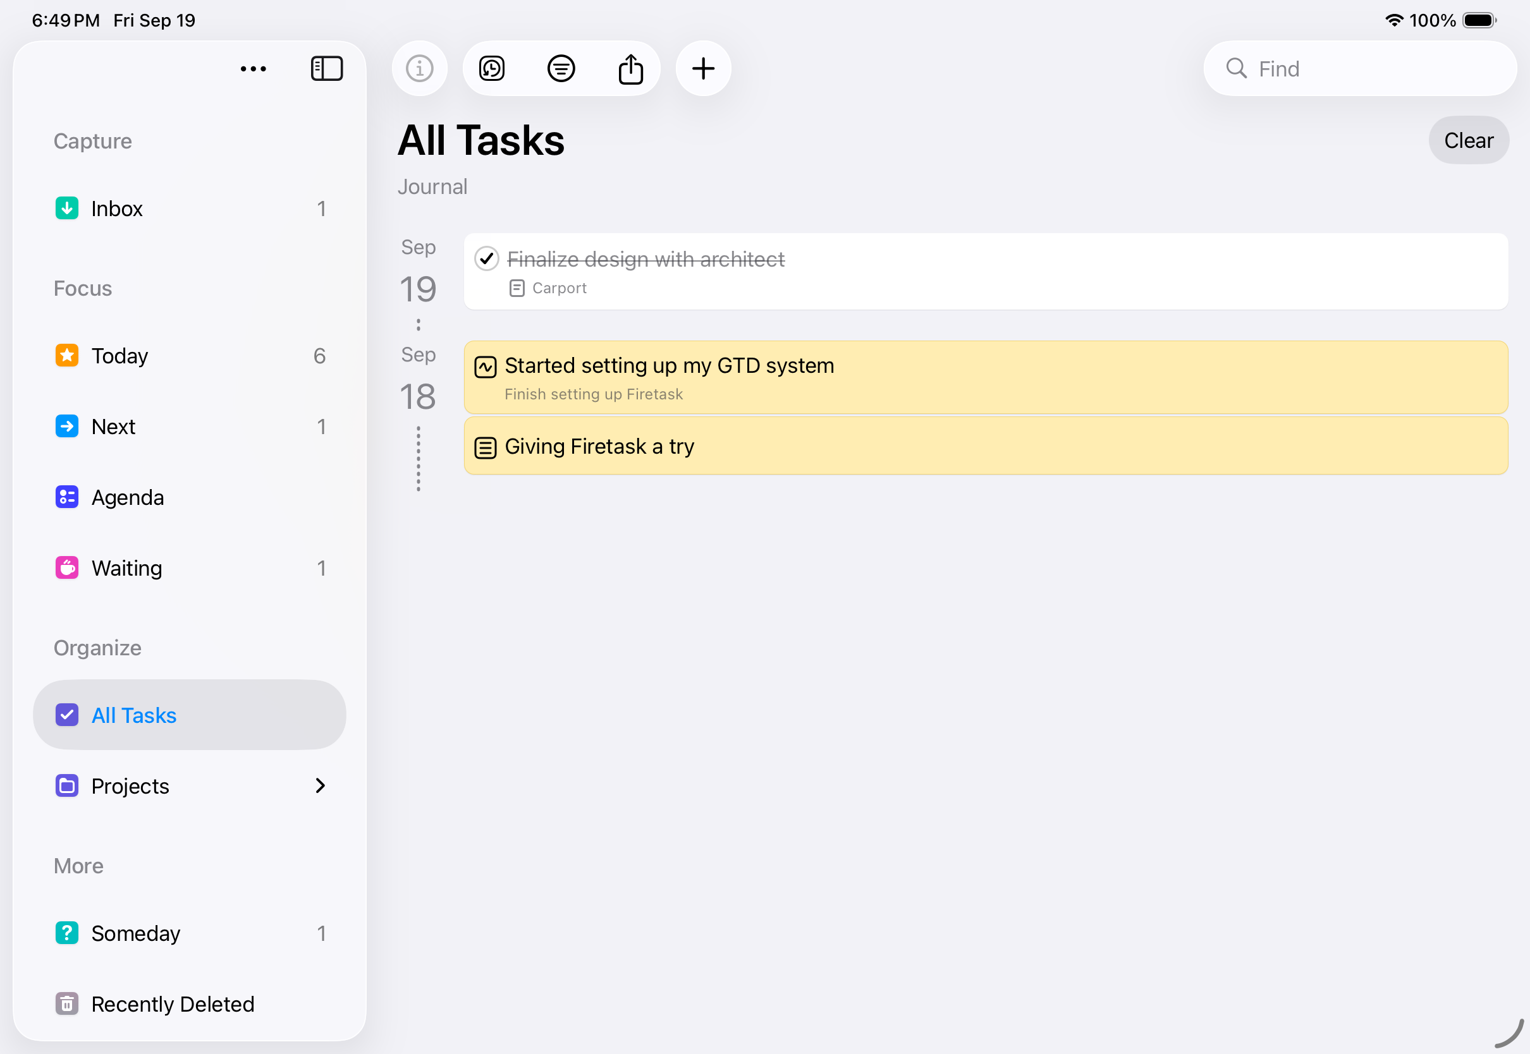The image size is (1530, 1054).
Task: Add a new task with plus button
Action: click(704, 69)
